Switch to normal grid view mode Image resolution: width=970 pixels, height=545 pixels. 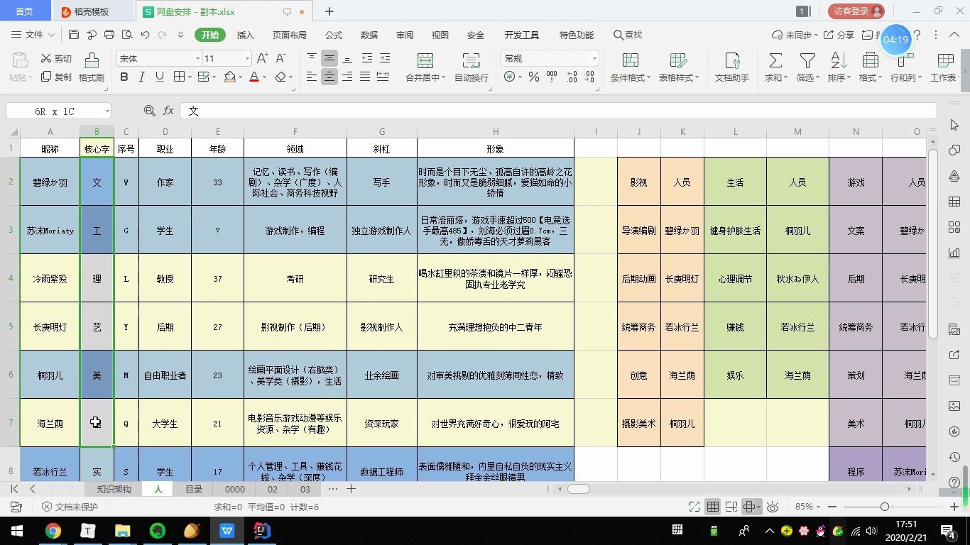tap(712, 507)
